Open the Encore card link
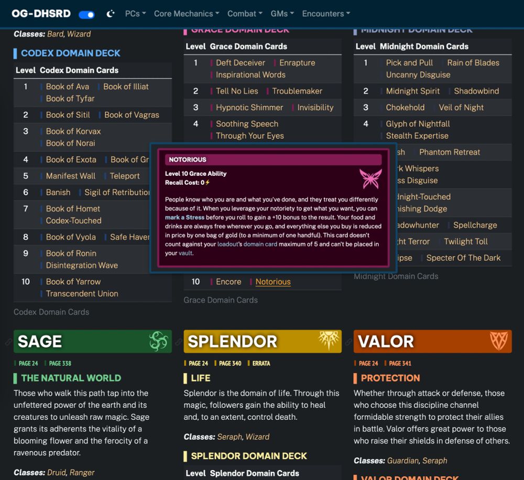 228,282
